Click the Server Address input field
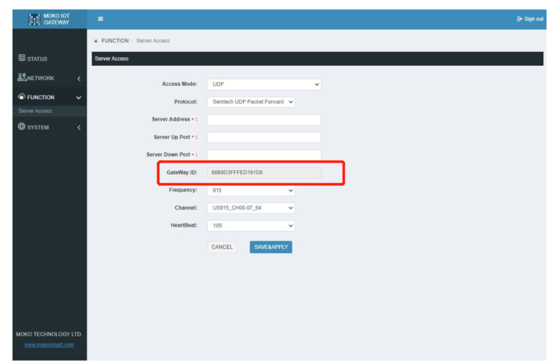Image resolution: width=549 pixels, height=364 pixels. click(x=264, y=119)
